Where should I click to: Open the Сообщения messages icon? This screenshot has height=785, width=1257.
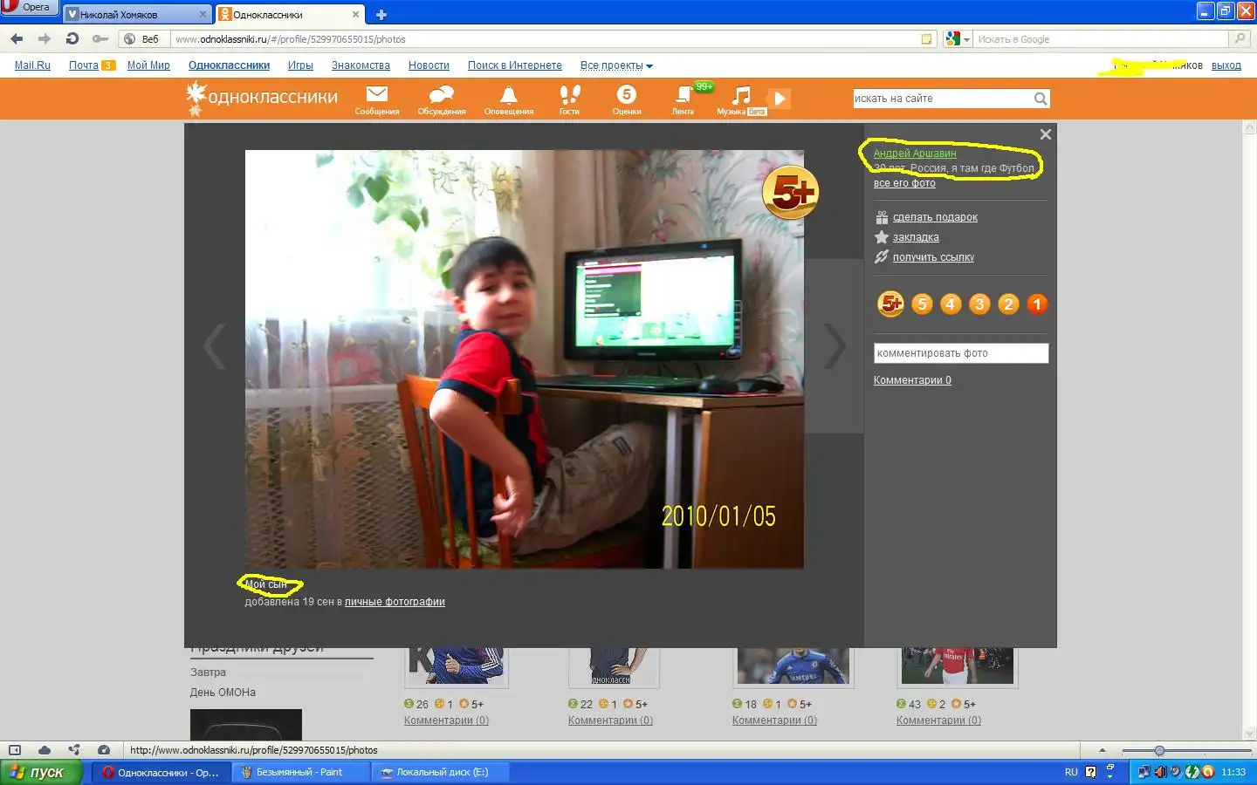(377, 95)
